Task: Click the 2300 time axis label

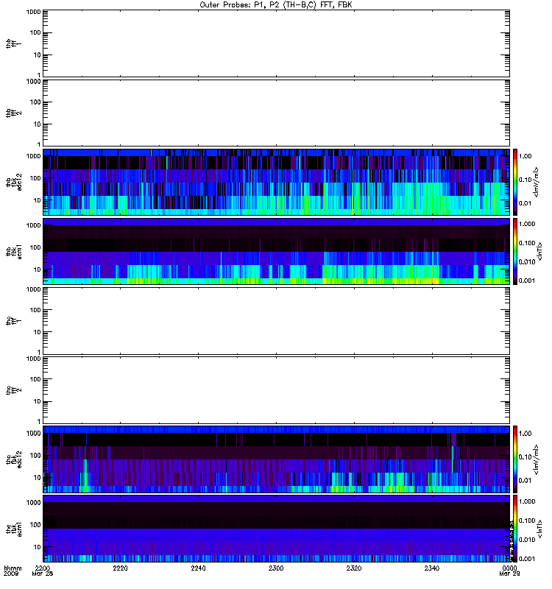Action: point(276,568)
